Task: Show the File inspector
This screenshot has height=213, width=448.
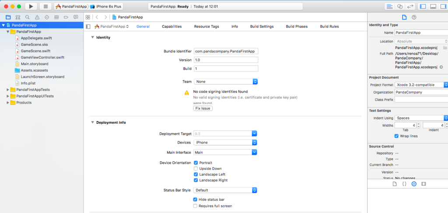Action: coord(404,17)
